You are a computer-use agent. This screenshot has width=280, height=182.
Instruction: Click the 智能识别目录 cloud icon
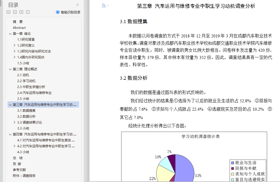(x=58, y=12)
